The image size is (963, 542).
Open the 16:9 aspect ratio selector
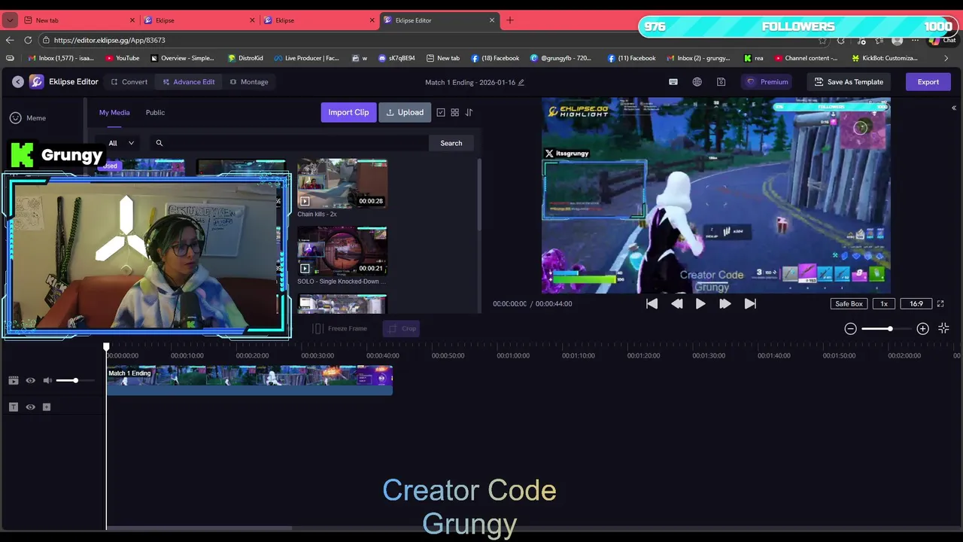coord(916,303)
